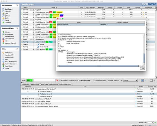Click the View Client API icon

coord(3,57)
